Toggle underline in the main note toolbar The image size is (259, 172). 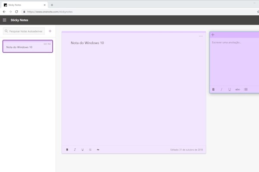coord(82,150)
